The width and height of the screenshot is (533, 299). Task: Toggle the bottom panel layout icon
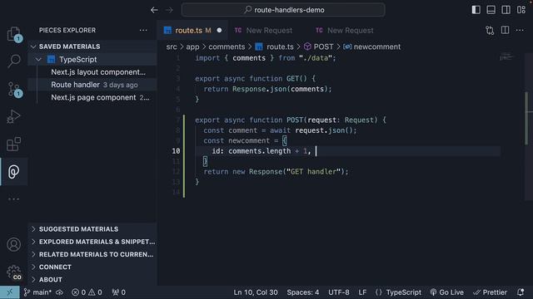pos(491,10)
